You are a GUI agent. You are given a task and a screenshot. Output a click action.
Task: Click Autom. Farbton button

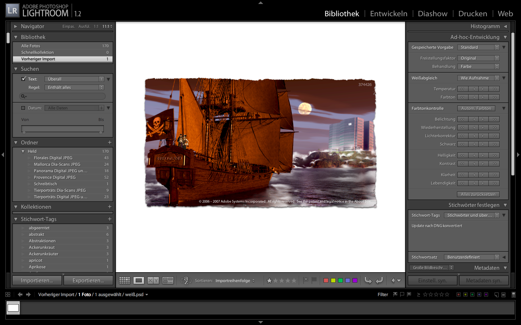476,108
